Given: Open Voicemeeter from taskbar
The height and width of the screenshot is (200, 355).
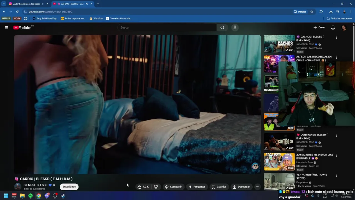Looking at the screenshot, I should [x=14, y=196].
